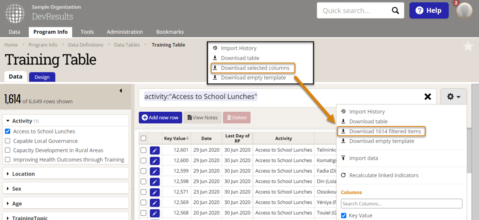Toggle the select-all rows checkbox in header
479x220 pixels.
click(x=143, y=138)
